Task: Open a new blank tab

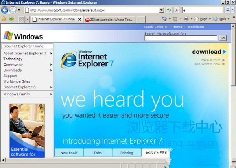Action: tap(141, 20)
